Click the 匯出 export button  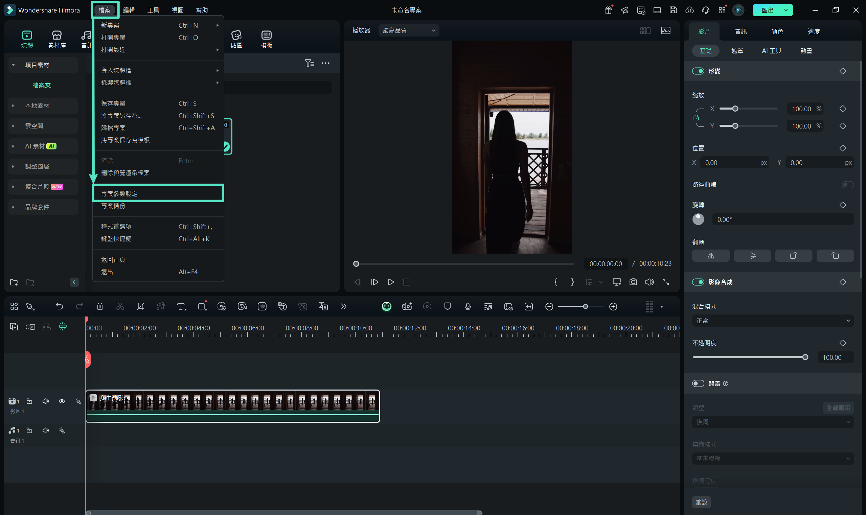[x=767, y=10]
